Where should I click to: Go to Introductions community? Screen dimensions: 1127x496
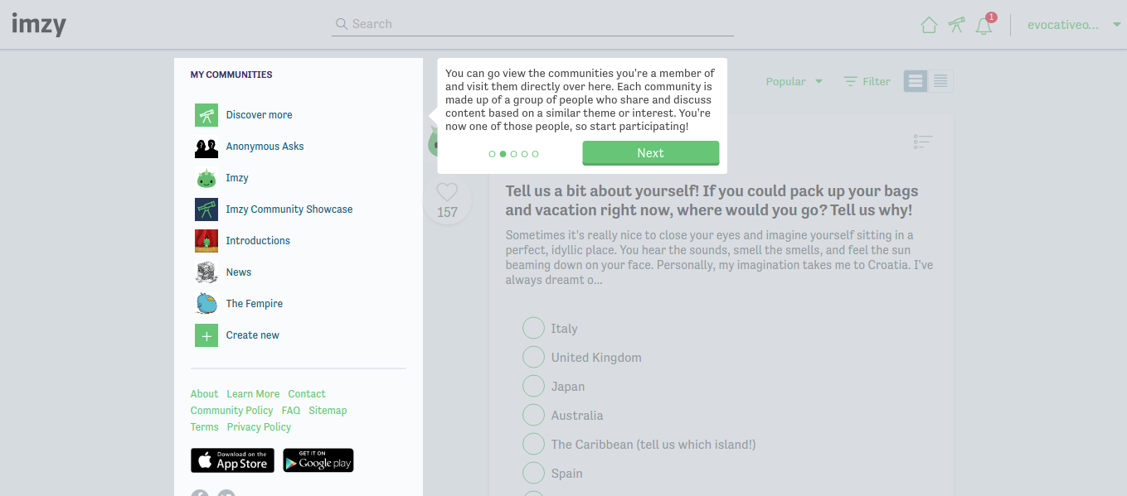[x=258, y=241]
